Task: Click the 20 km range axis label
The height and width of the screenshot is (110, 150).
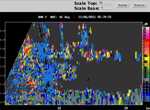Action: tap(126, 108)
